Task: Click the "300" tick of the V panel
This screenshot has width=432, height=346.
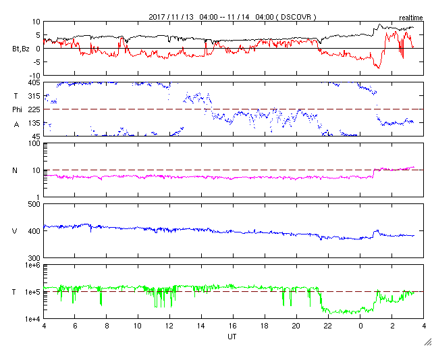Action: (x=35, y=258)
